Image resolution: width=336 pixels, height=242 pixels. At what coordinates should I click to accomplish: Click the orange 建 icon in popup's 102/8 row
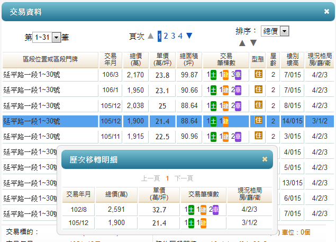(x=203, y=210)
